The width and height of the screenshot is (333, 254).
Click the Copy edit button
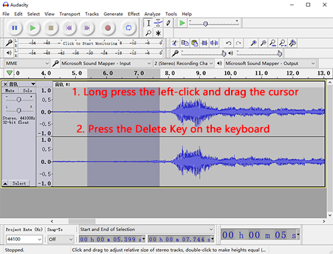(x=184, y=43)
